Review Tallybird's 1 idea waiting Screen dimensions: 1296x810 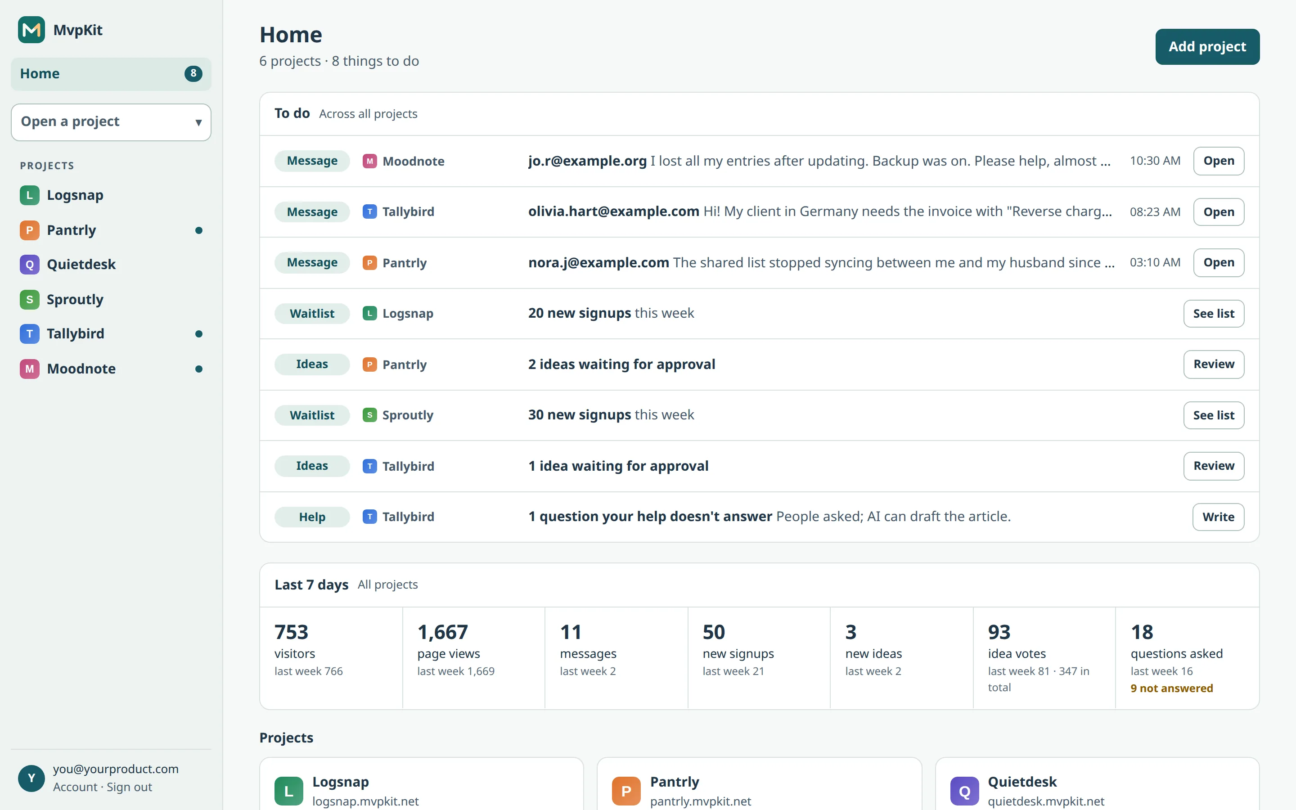(1214, 466)
